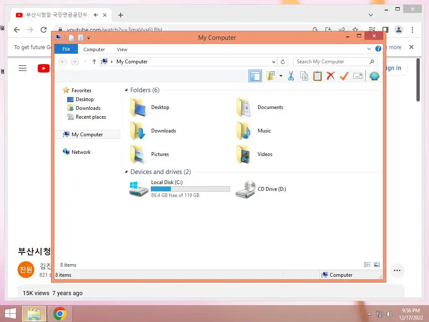Open YouTube hamburger guide menu
The height and width of the screenshot is (322, 429).
click(x=23, y=68)
